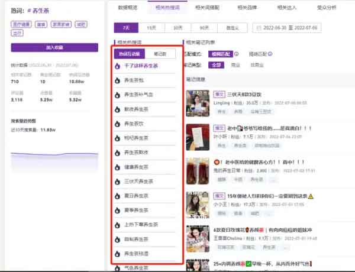Viewport: 355px width, 272px height.
Task: Open author Lingling's profile
Action: coord(222,103)
